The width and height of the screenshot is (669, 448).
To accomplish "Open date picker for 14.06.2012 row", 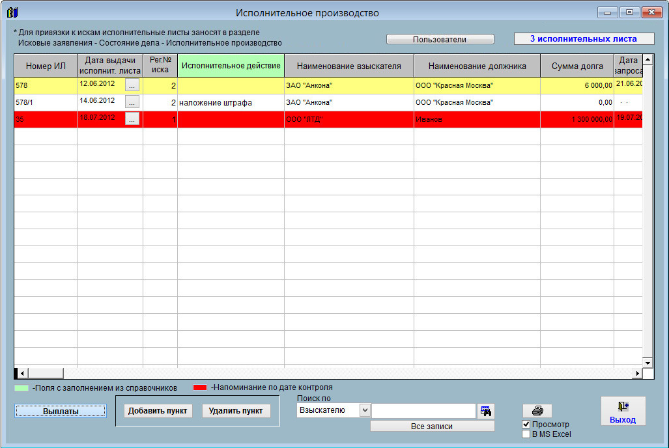I will click(x=132, y=102).
